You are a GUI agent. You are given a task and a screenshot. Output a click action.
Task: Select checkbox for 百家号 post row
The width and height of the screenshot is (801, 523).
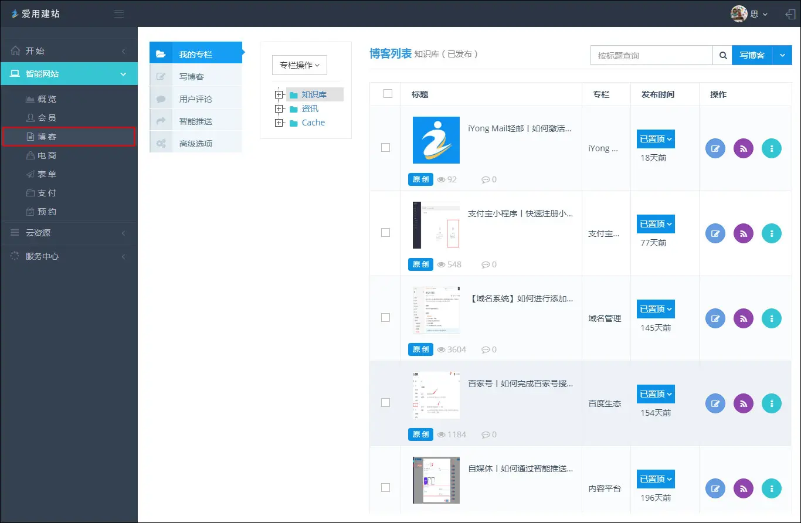(x=385, y=402)
